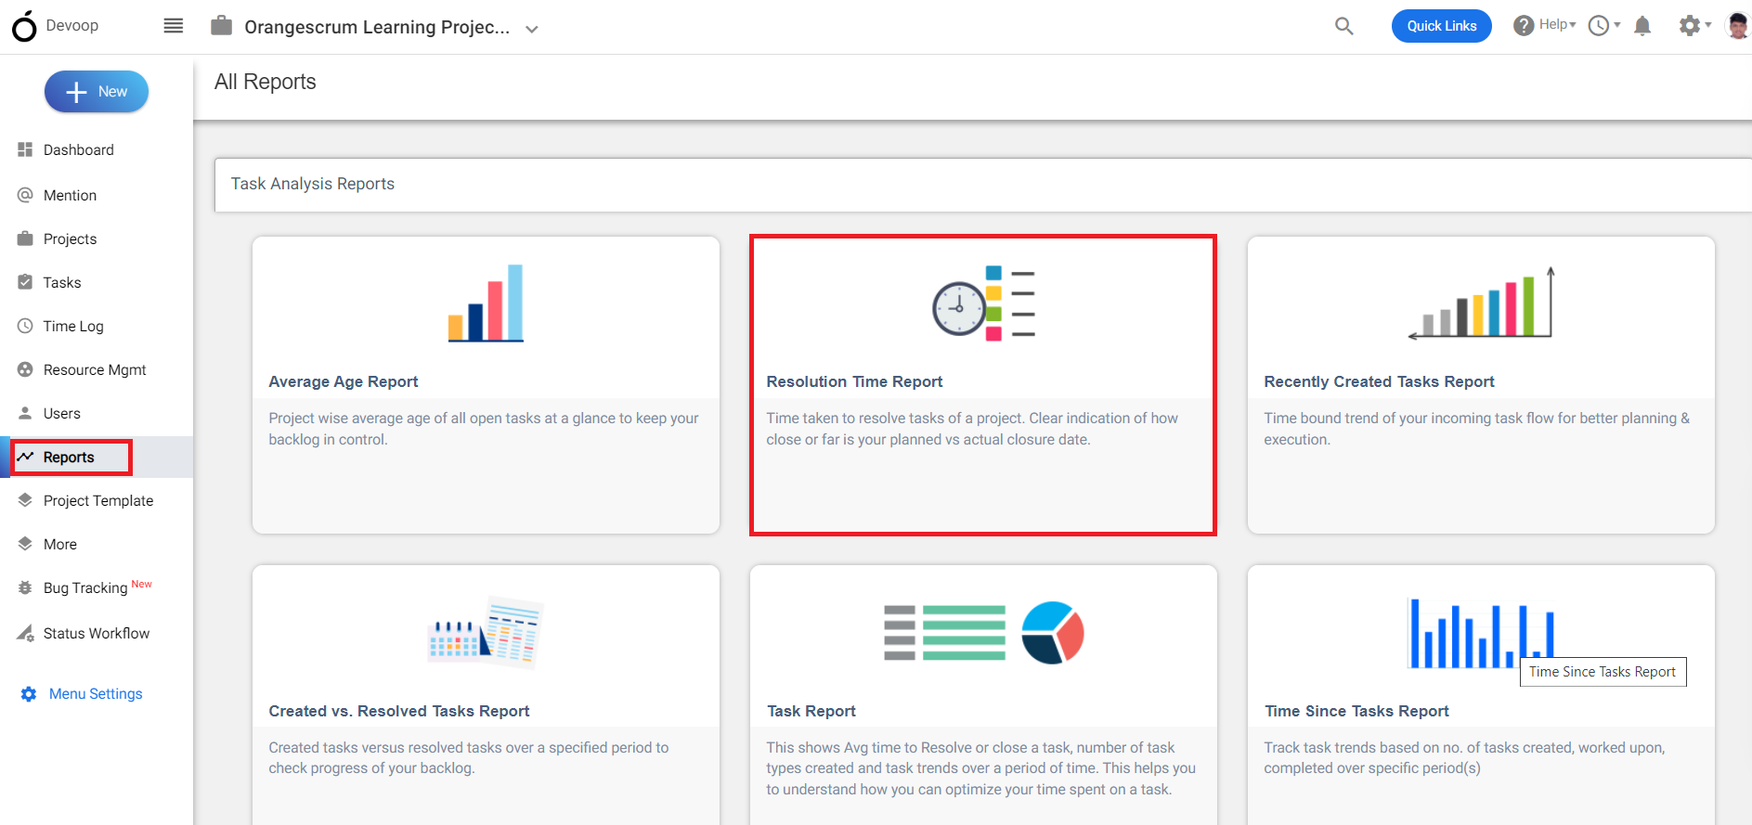The width and height of the screenshot is (1752, 825).
Task: Click the Project Template layers icon
Action: point(25,500)
